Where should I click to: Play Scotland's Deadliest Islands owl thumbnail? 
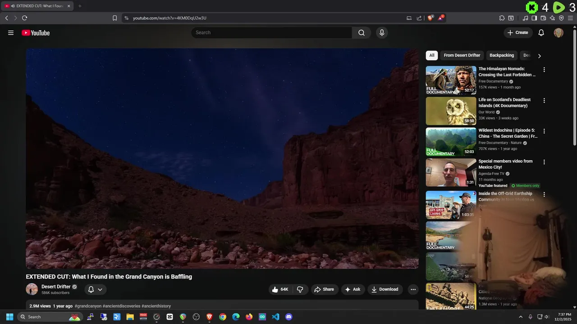point(451,111)
